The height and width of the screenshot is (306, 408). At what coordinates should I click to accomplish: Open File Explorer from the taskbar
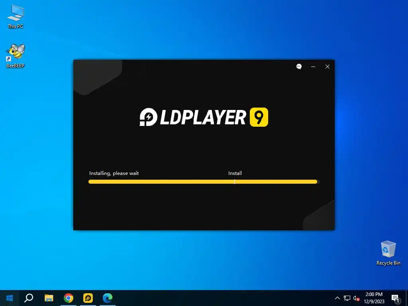(49, 298)
